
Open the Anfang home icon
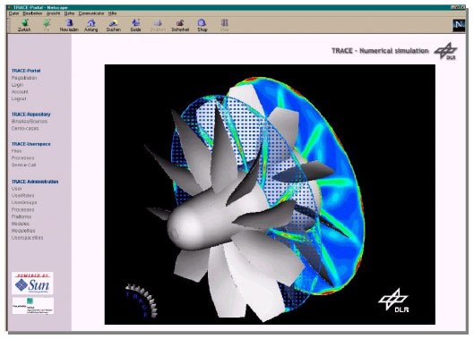pyautogui.click(x=91, y=22)
